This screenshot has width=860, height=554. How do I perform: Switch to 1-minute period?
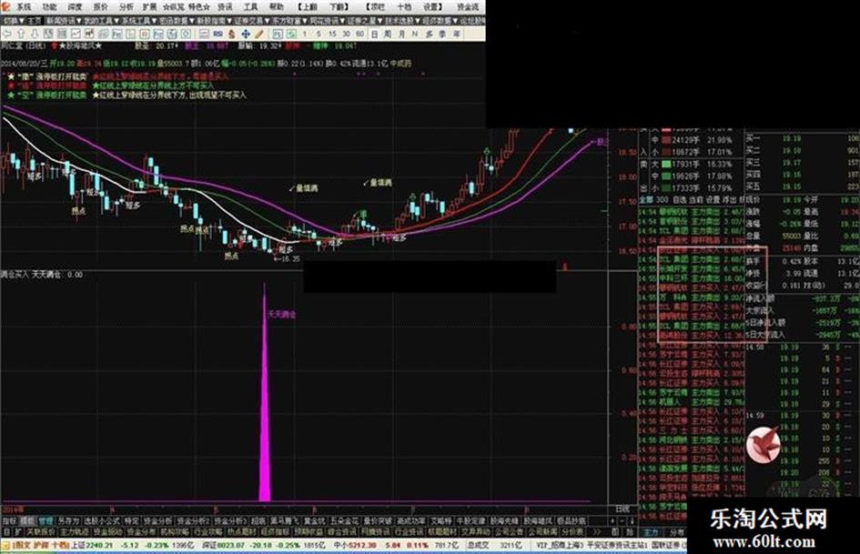pos(304,34)
